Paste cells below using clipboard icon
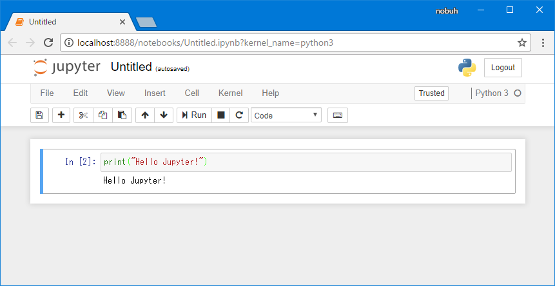 click(x=122, y=115)
